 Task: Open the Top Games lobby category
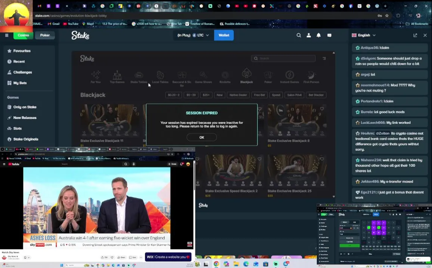coord(117,77)
